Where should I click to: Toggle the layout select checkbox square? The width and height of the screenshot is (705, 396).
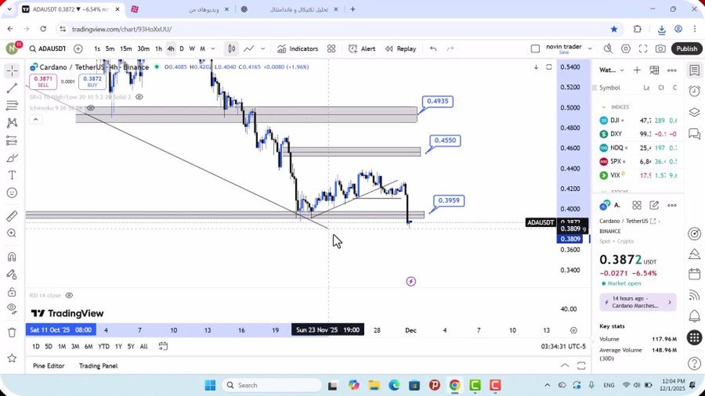point(535,49)
